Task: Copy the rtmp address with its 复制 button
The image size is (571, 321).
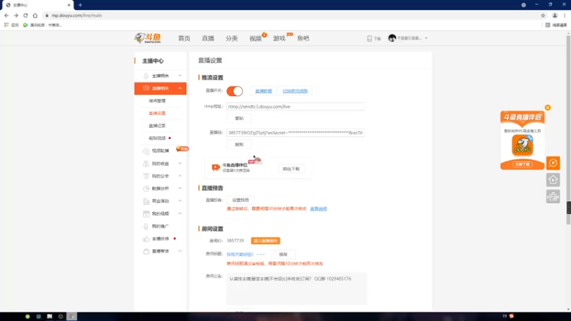Action: 239,118
